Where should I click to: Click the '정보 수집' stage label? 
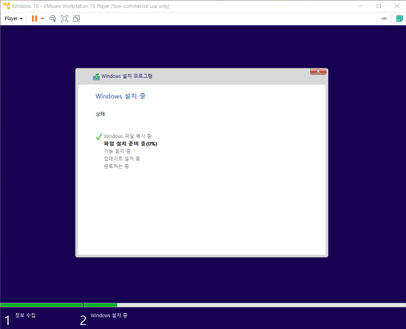25,315
